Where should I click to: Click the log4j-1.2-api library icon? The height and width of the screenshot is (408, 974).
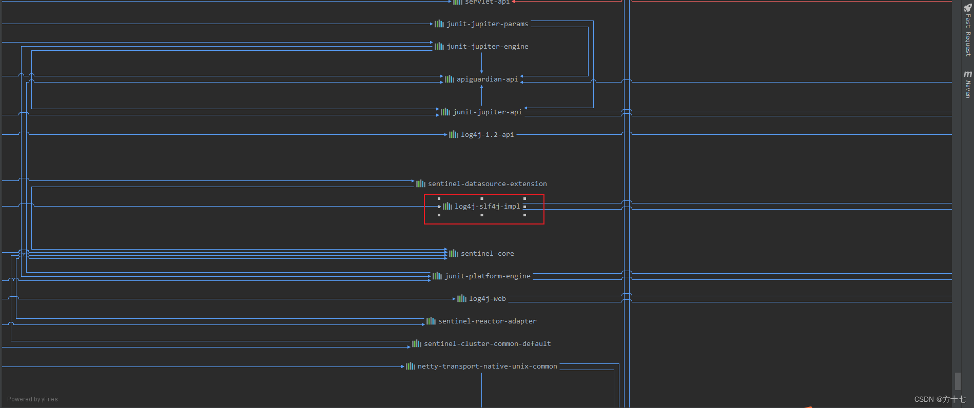(x=454, y=134)
